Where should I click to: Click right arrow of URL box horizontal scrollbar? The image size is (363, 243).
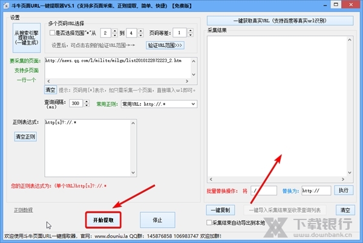(x=187, y=81)
